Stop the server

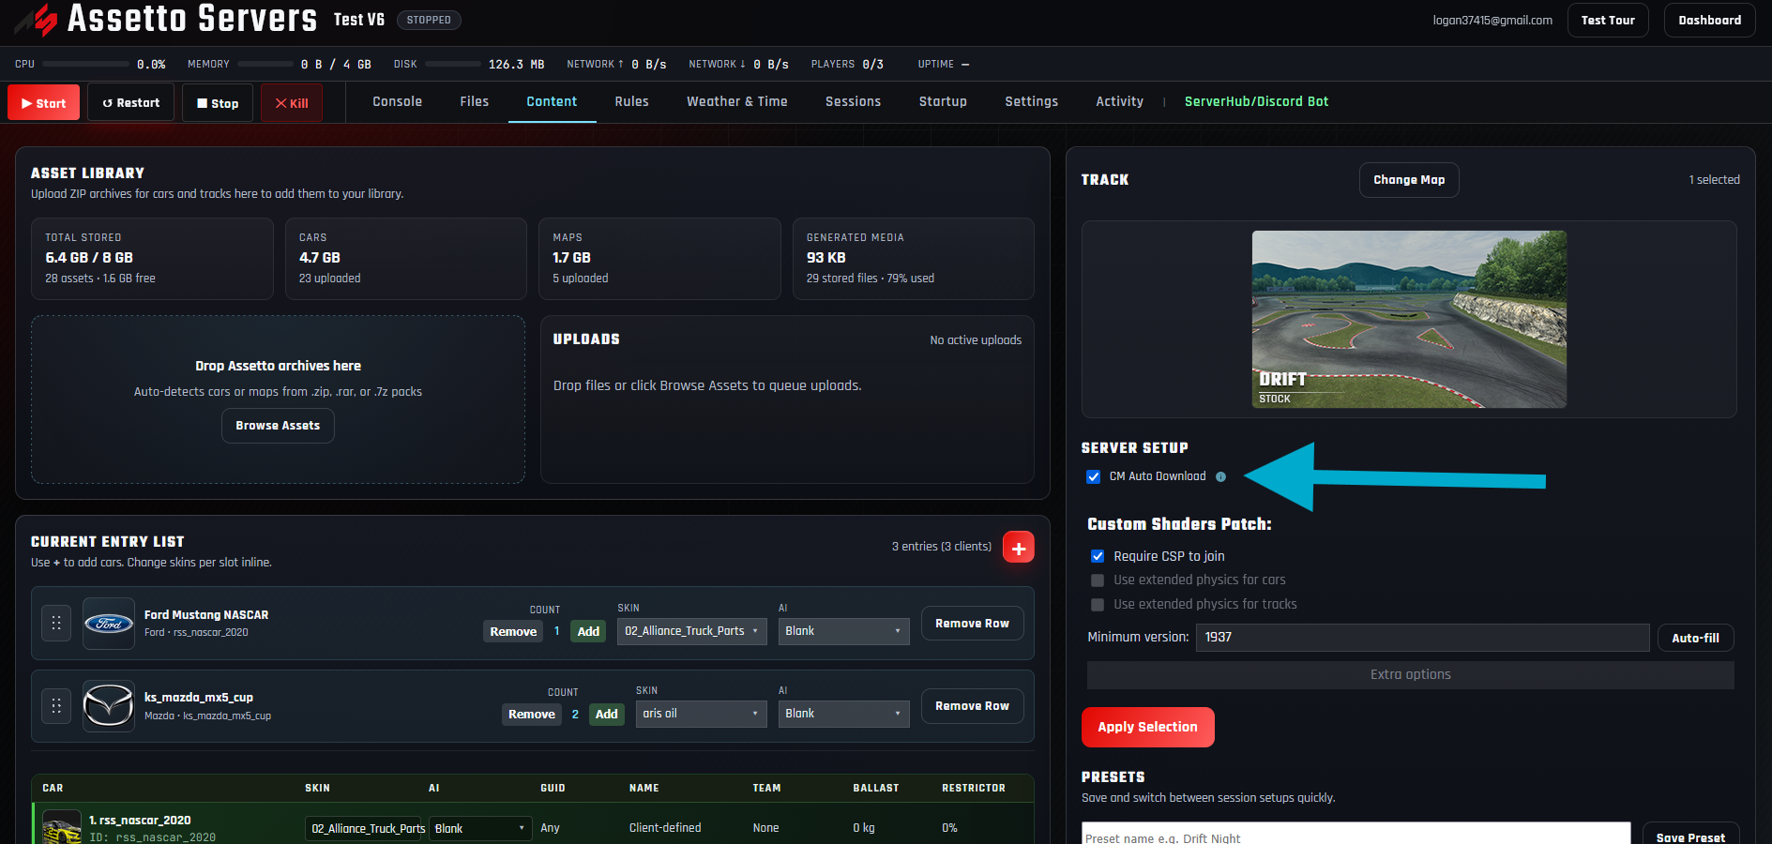(x=218, y=103)
